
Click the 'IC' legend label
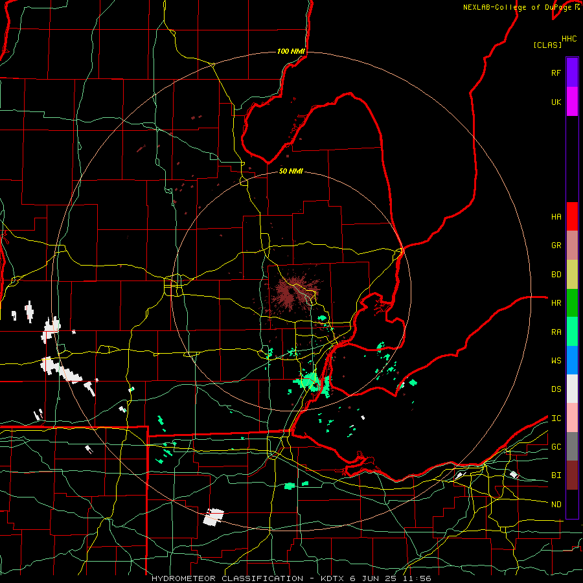tap(556, 418)
